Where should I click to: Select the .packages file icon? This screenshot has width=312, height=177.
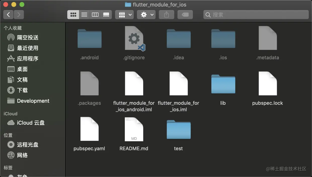point(89,83)
